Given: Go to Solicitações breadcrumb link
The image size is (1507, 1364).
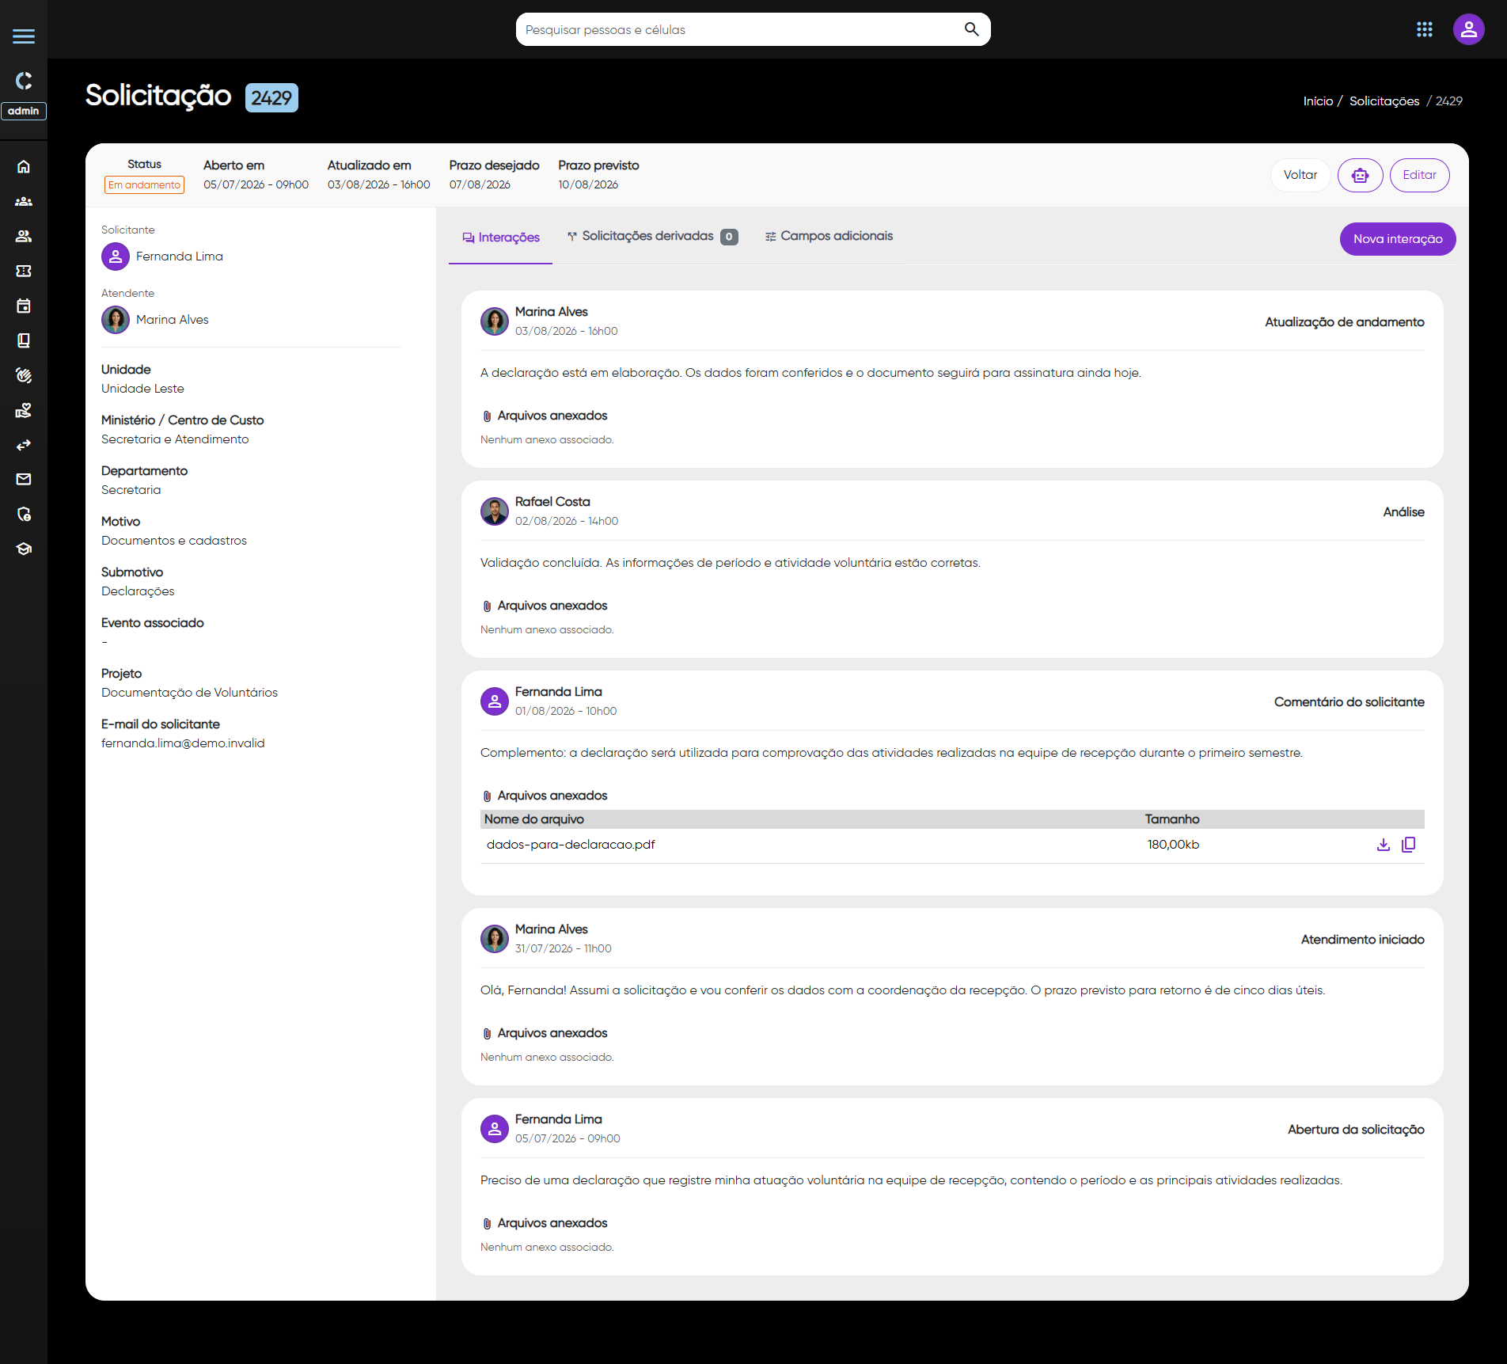Looking at the screenshot, I should tap(1384, 101).
